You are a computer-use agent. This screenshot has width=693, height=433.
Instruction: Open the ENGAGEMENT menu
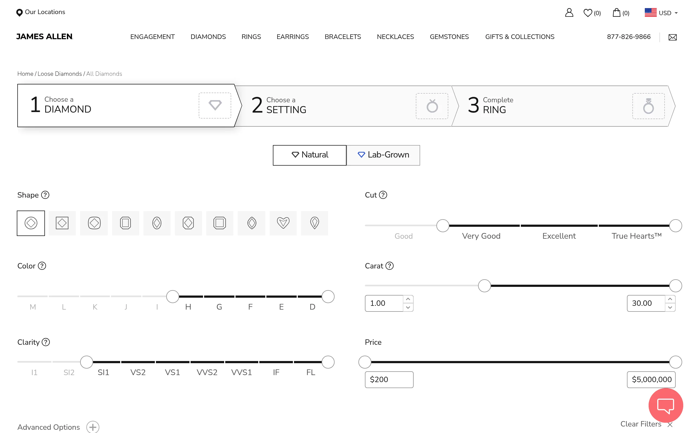pyautogui.click(x=152, y=37)
